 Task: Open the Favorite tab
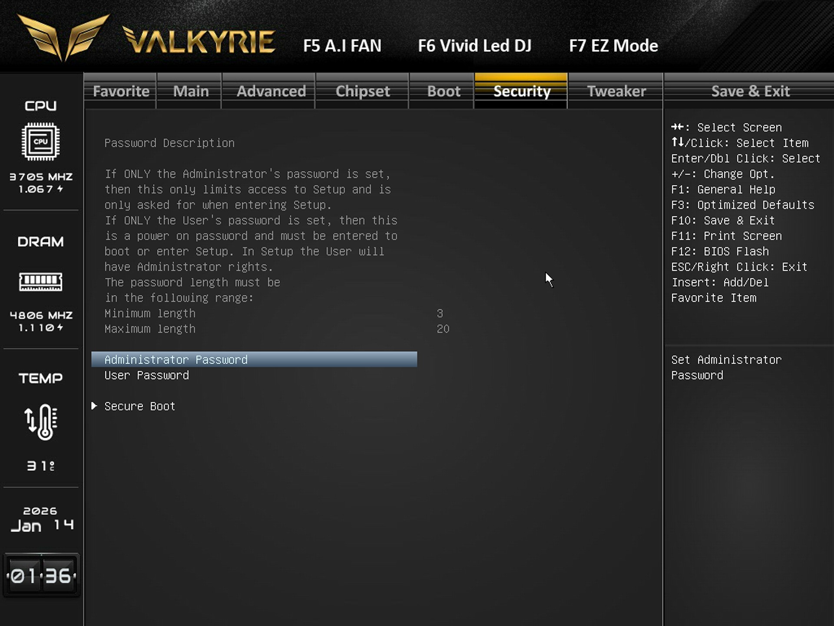click(x=121, y=91)
